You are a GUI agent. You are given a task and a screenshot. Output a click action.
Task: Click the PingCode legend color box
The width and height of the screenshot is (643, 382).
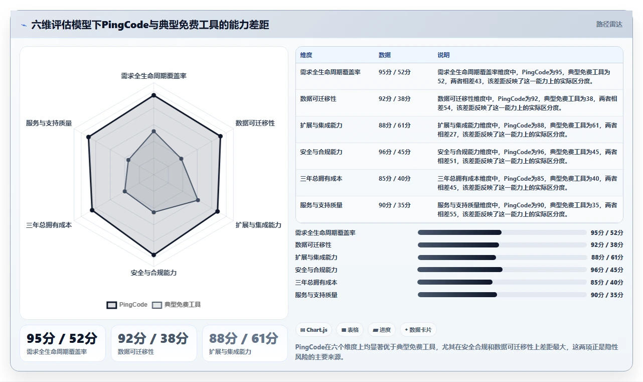coord(111,305)
